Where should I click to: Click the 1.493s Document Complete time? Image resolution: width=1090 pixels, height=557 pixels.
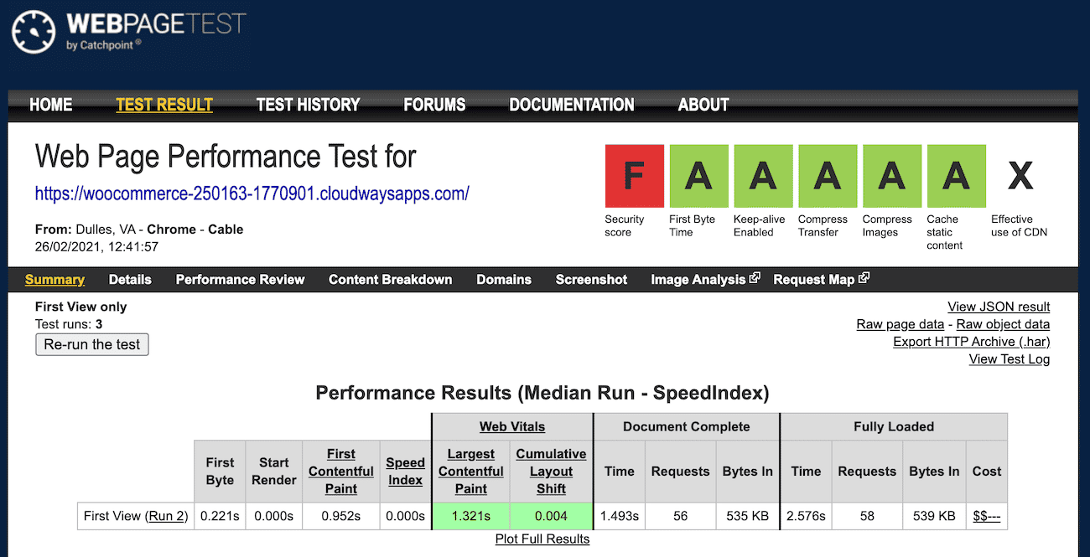click(x=620, y=516)
